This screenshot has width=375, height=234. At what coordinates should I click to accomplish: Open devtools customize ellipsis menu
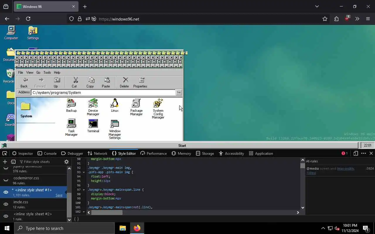point(364,153)
